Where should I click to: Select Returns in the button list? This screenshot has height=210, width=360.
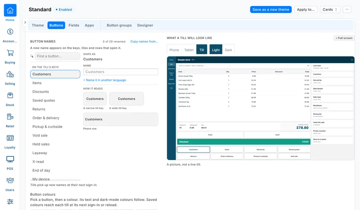[x=55, y=109]
